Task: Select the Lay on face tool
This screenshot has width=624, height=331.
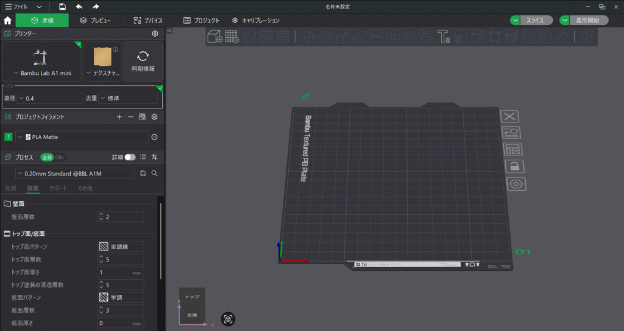Action: click(360, 37)
